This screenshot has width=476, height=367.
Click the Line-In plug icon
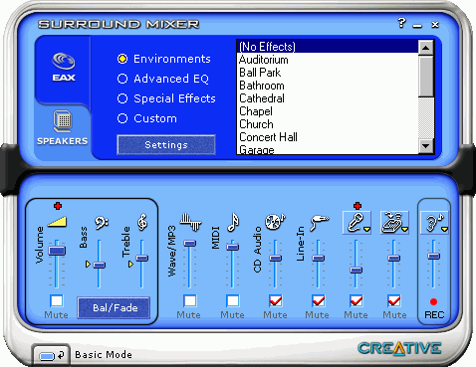[320, 222]
